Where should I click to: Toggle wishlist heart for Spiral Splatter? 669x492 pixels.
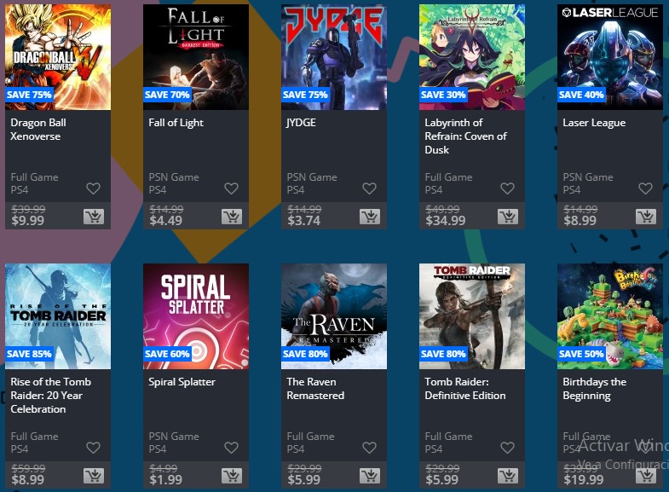coord(231,447)
